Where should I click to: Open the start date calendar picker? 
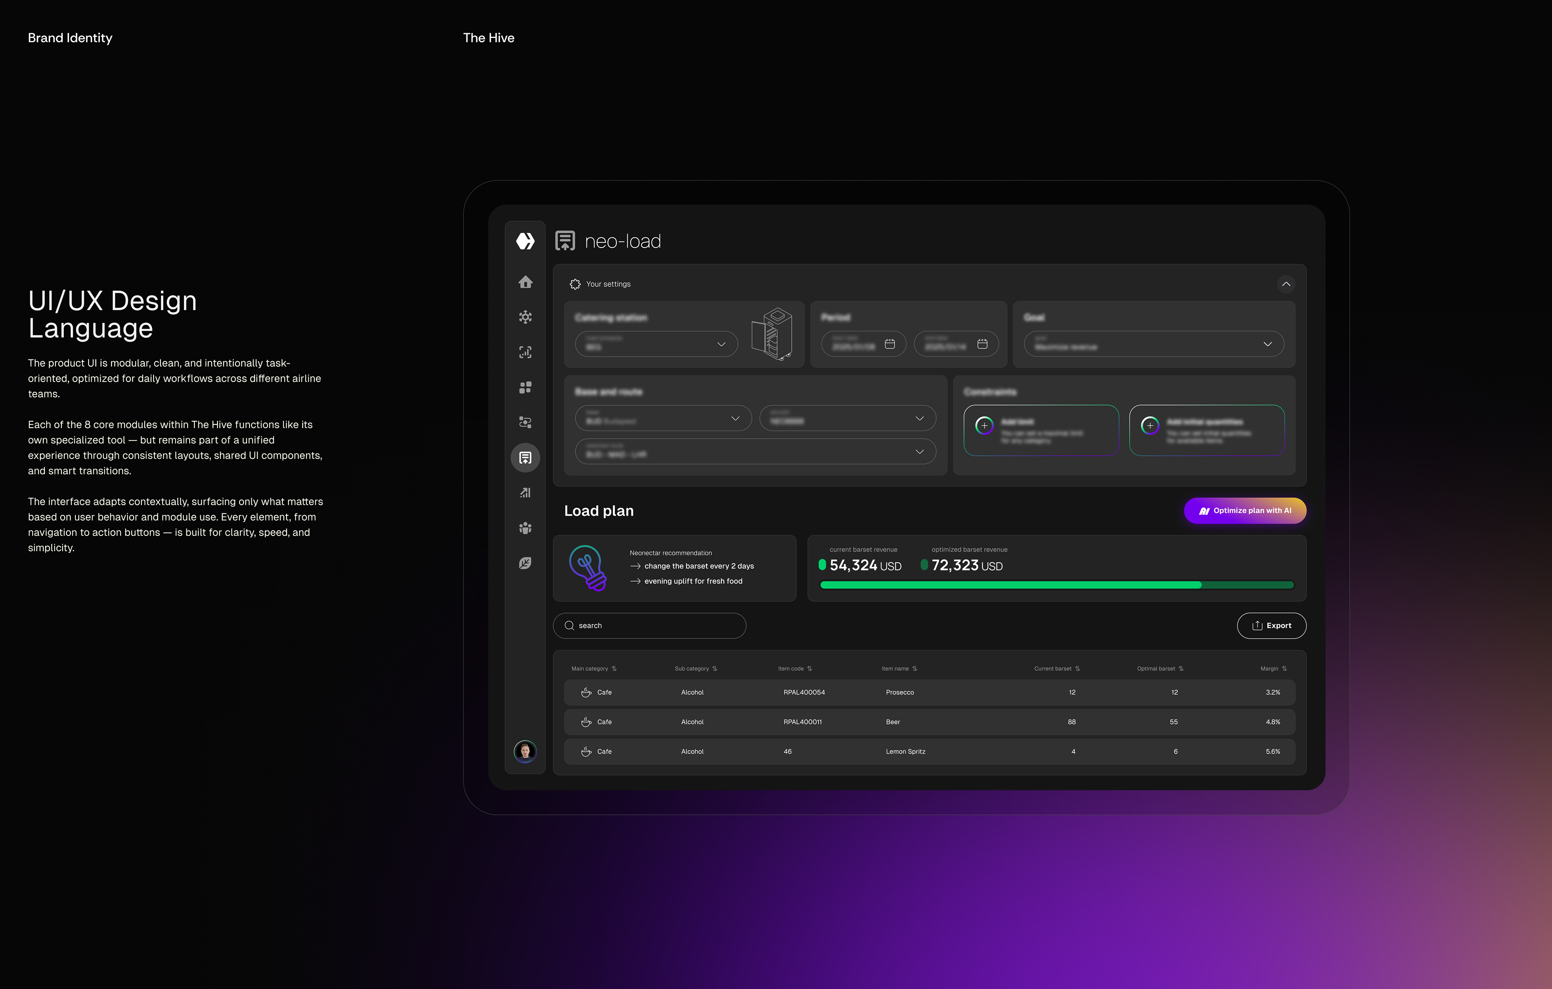click(890, 344)
